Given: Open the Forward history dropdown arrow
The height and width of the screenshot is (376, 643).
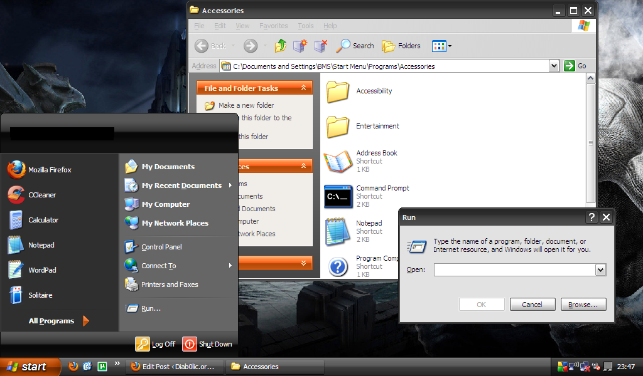Looking at the screenshot, I should click(265, 46).
